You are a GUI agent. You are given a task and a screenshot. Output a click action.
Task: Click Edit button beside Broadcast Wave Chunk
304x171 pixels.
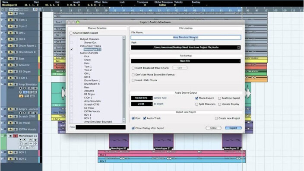coord(180,68)
